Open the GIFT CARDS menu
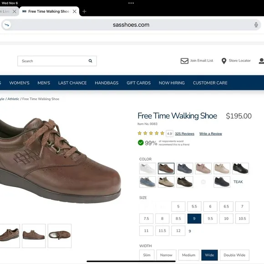Screen dimensions: 264x264 [x=138, y=83]
